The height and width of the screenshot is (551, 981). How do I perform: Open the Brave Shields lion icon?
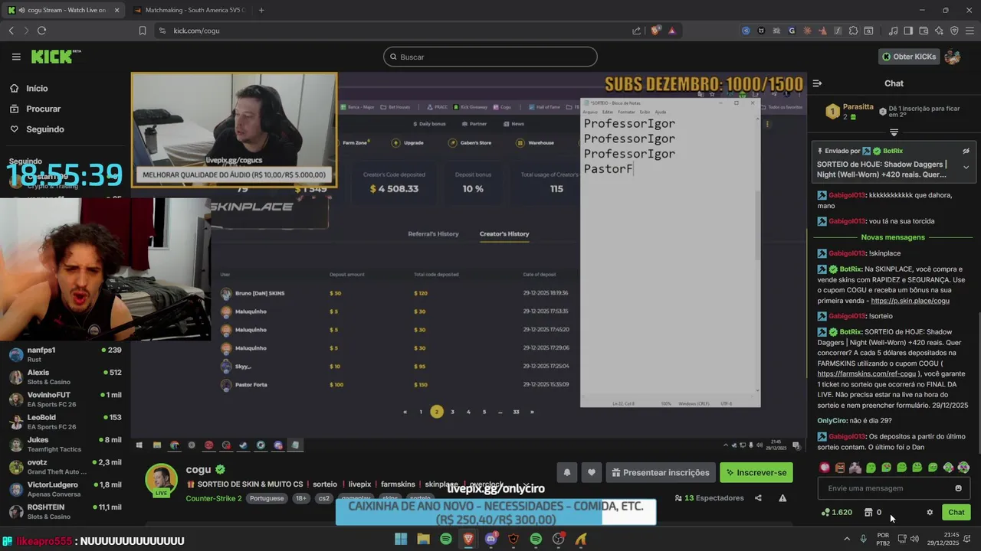pos(655,31)
